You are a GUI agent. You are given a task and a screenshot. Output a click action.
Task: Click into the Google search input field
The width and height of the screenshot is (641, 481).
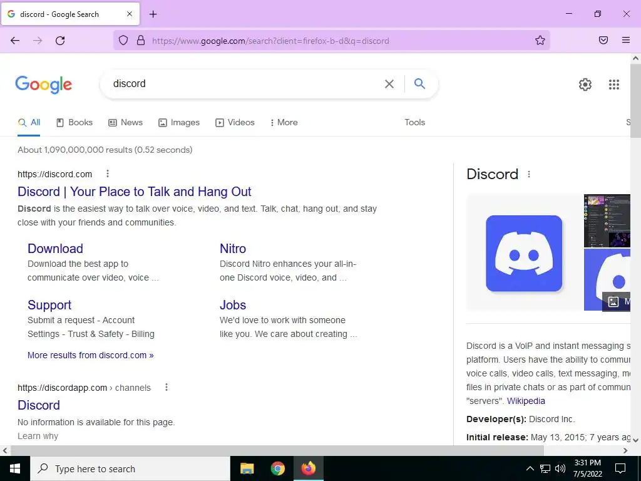[x=245, y=84]
